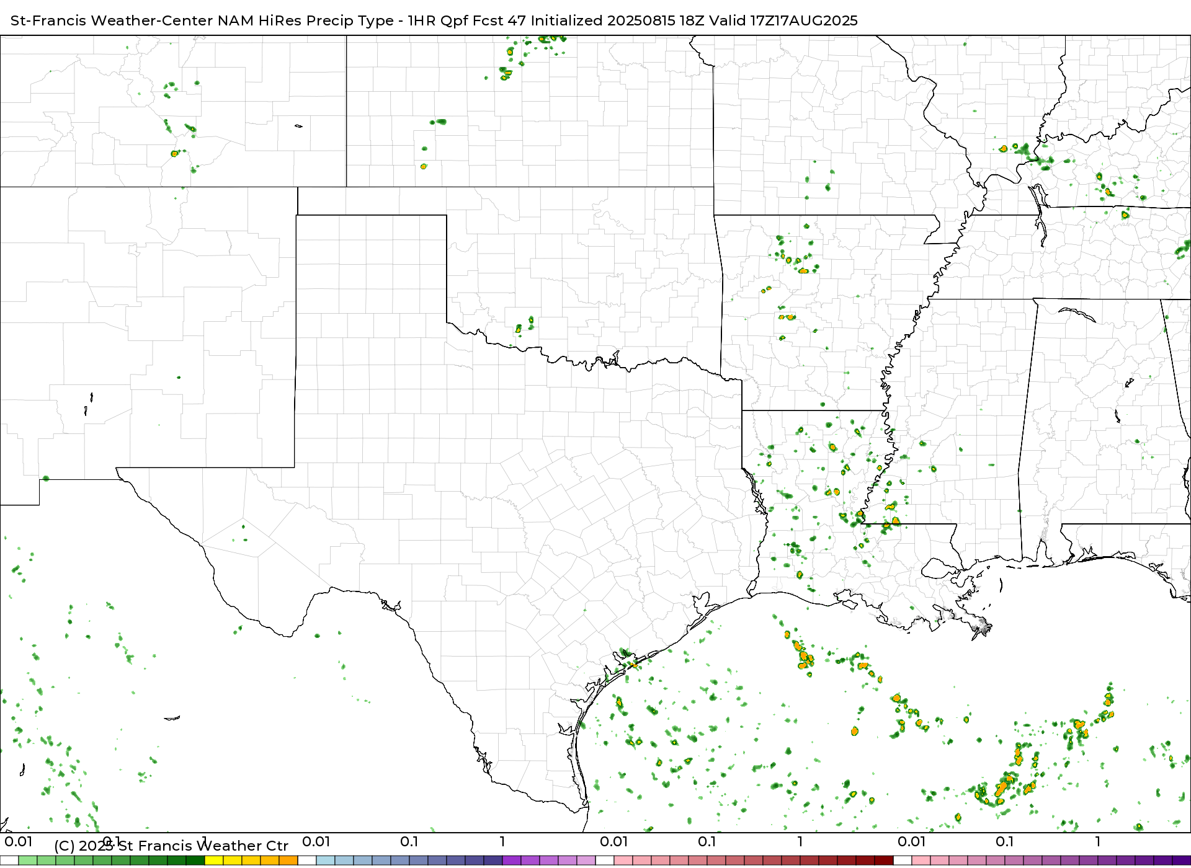Select the lightest blue legend swatch
1191x868 pixels.
coord(326,861)
